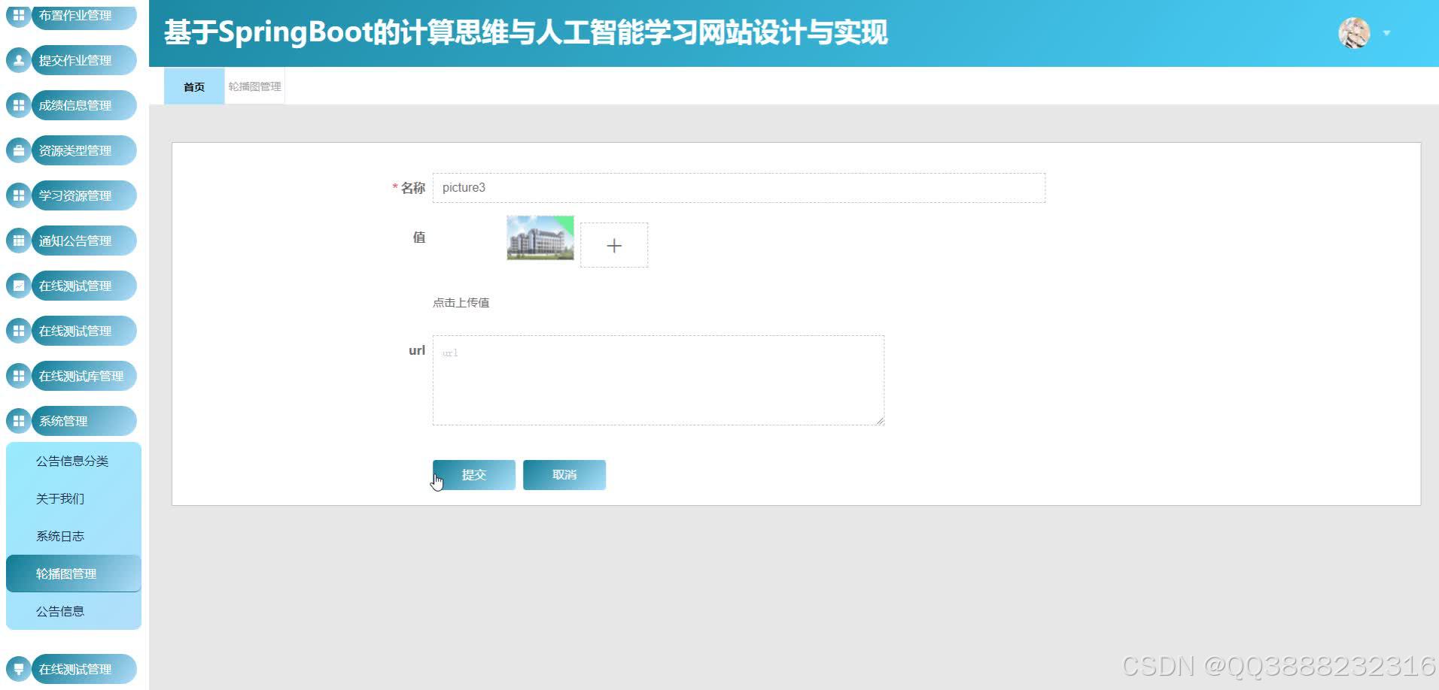Select the uploaded building image thumbnail
The height and width of the screenshot is (690, 1439).
[x=540, y=238]
